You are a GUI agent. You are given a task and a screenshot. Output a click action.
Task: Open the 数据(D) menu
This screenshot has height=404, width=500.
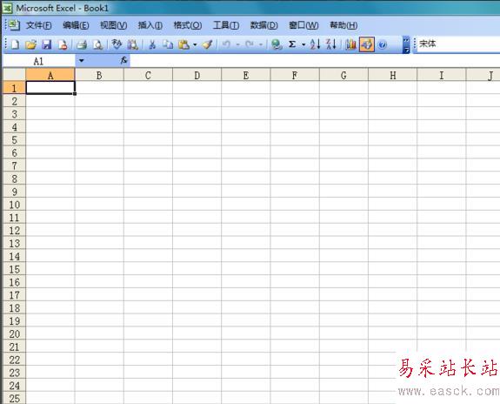tap(263, 25)
